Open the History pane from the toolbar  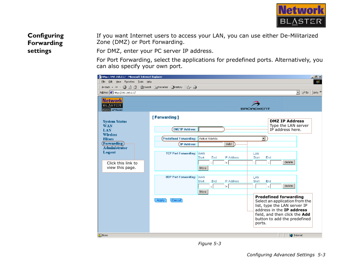[x=177, y=87]
